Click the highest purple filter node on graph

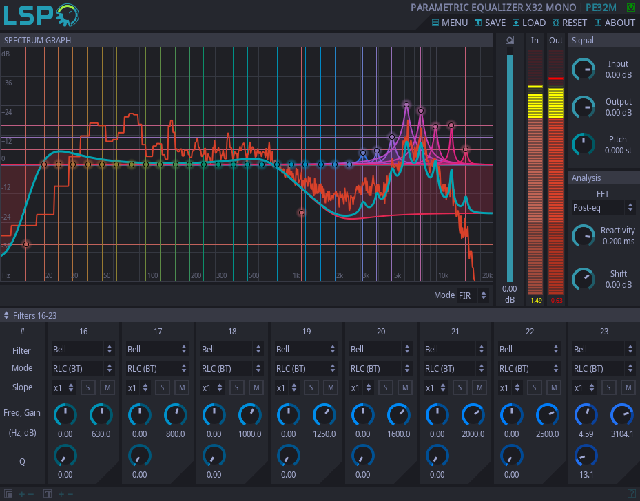pyautogui.click(x=406, y=105)
